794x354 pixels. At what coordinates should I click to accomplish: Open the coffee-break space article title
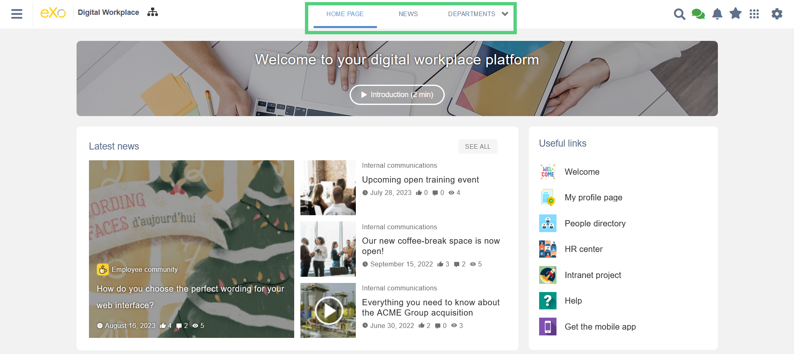point(431,246)
